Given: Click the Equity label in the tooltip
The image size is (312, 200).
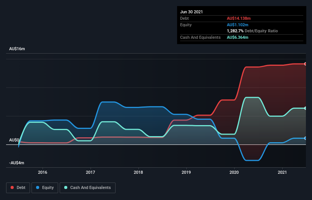Looking at the screenshot, I should 186,25.
